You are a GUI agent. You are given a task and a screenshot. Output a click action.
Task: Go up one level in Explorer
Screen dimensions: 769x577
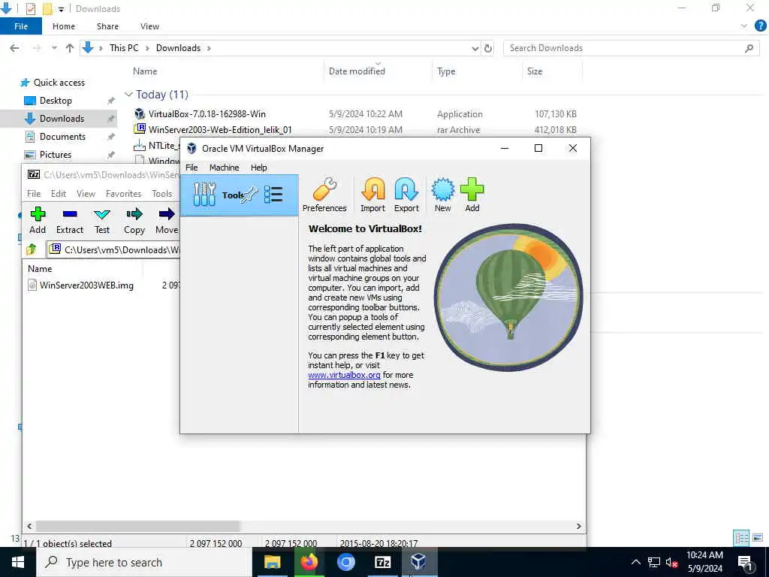70,48
